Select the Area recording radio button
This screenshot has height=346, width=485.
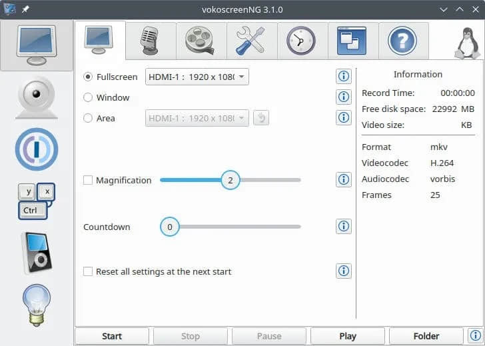pos(88,118)
